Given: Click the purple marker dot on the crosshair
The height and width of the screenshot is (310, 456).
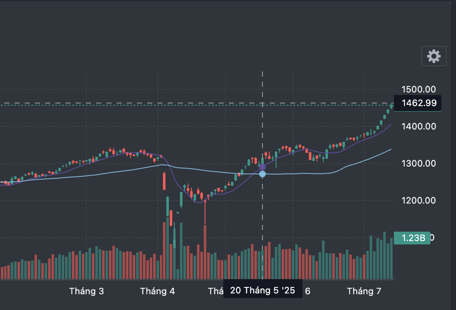Looking at the screenshot, I should pos(262,167).
